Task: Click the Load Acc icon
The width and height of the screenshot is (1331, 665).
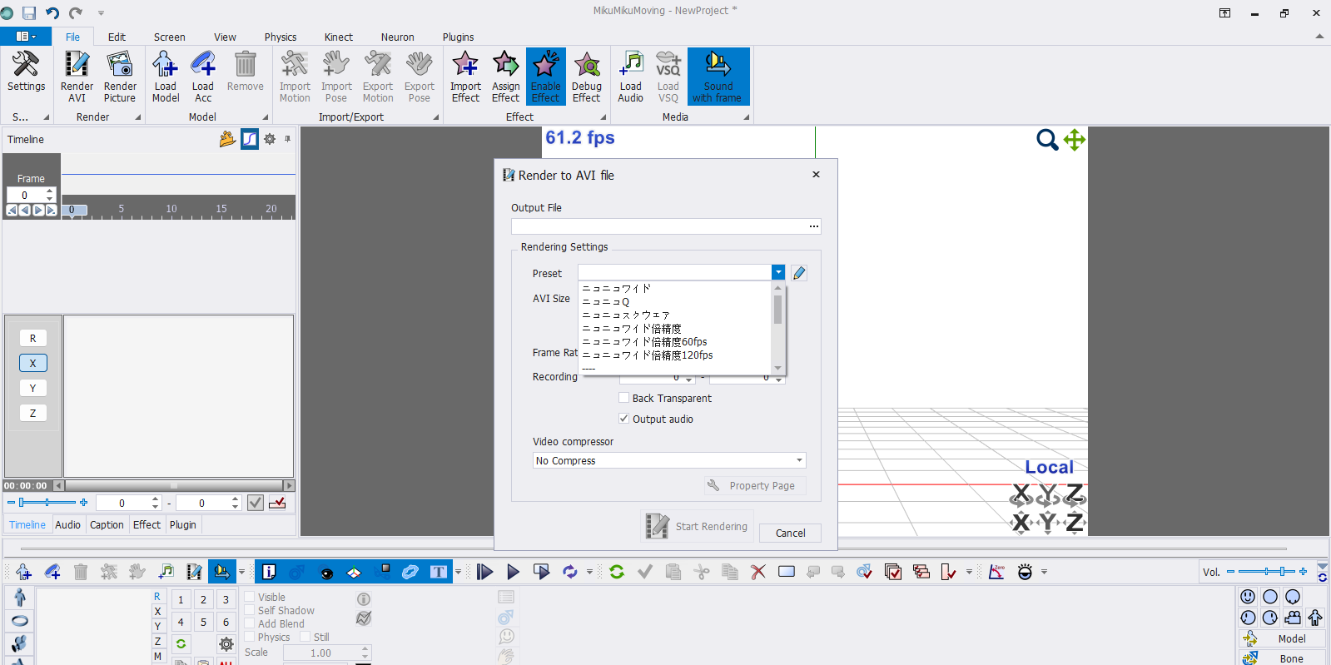Action: point(203,76)
